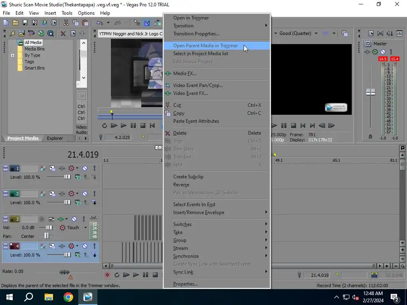Mute video track 1

tap(85, 168)
